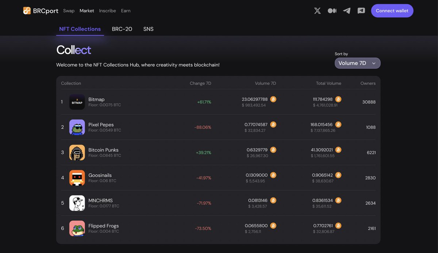Viewport: 438px width, 253px height.
Task: Click Bitcoin Punks' +39.21% change value
Action: click(203, 152)
